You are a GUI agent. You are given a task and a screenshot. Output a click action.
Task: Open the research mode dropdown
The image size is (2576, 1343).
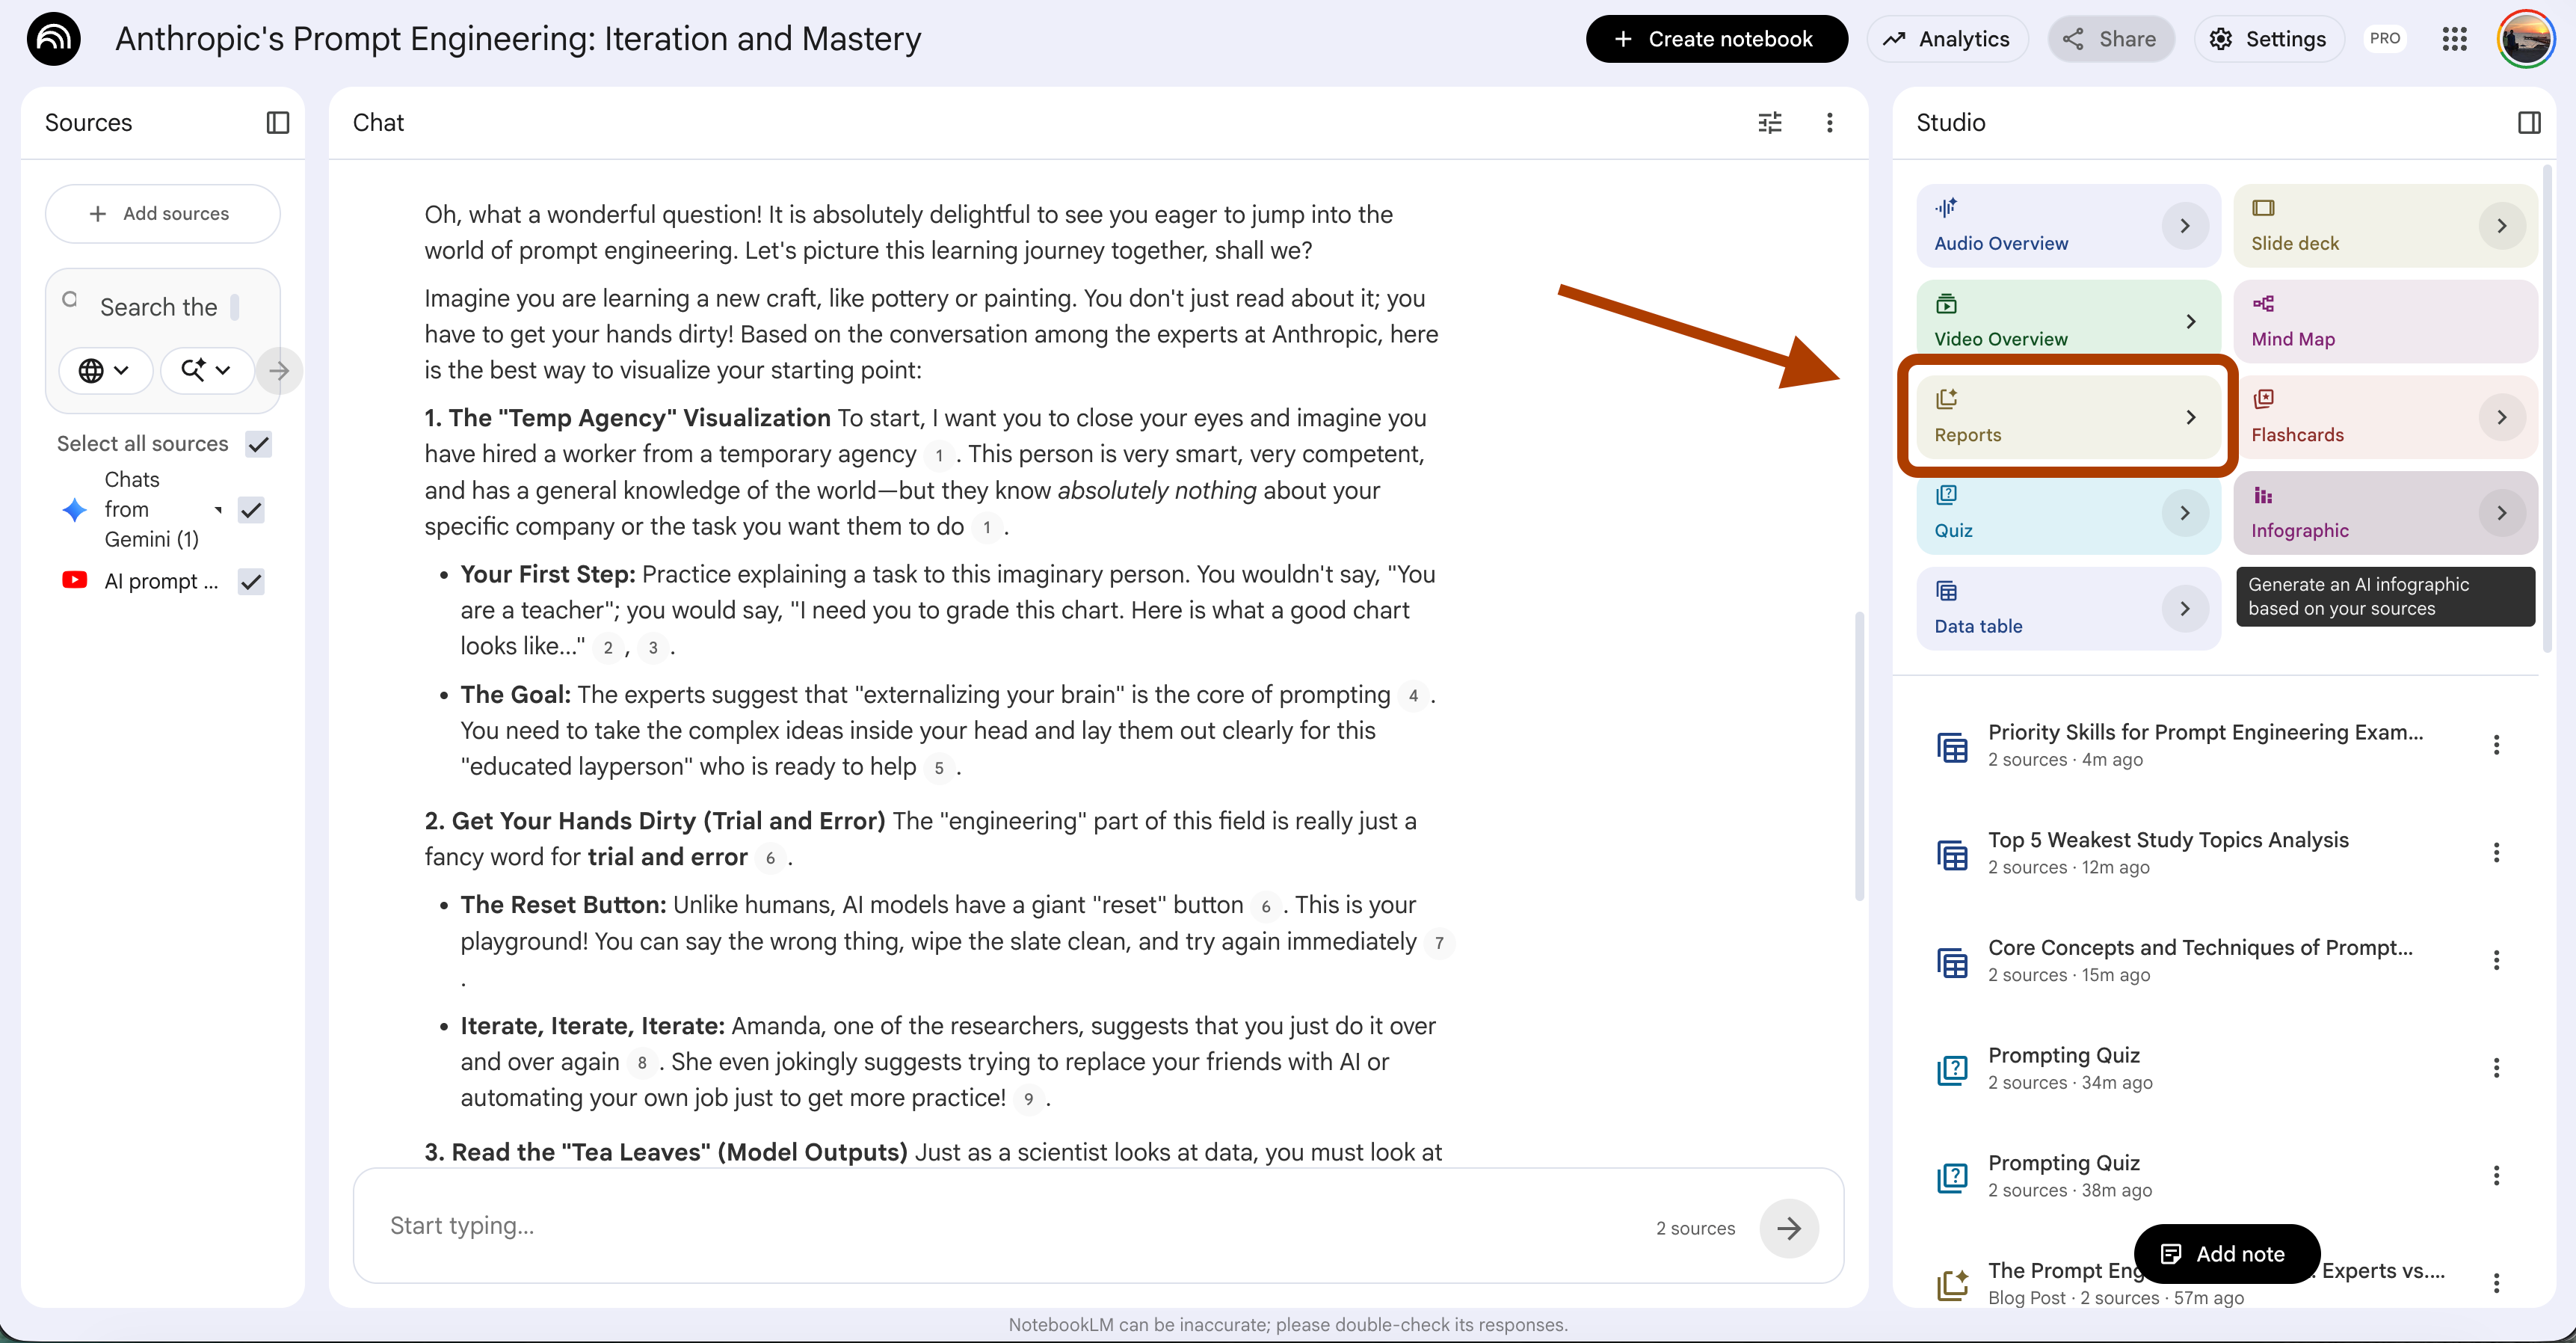[206, 370]
